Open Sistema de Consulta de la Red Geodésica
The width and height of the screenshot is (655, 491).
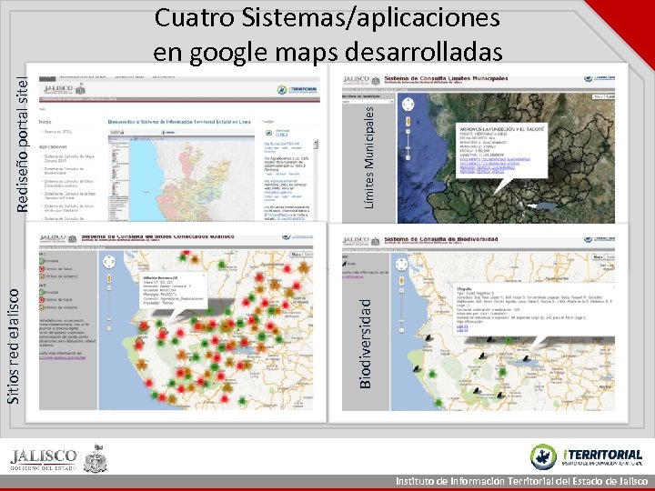69,195
